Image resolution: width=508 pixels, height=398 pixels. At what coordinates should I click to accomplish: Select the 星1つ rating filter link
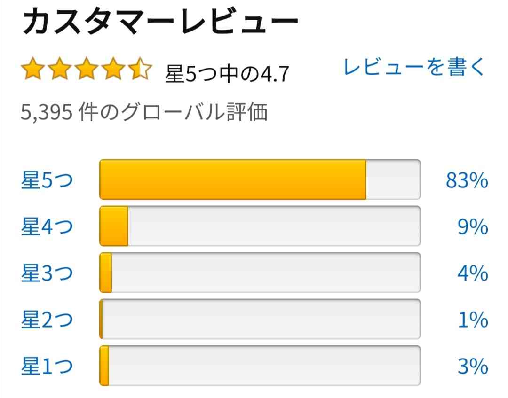pyautogui.click(x=48, y=366)
